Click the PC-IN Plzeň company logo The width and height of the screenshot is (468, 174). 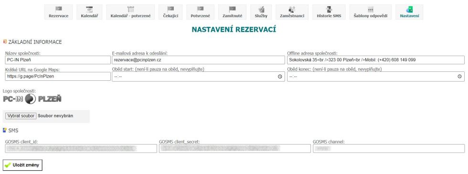32,99
